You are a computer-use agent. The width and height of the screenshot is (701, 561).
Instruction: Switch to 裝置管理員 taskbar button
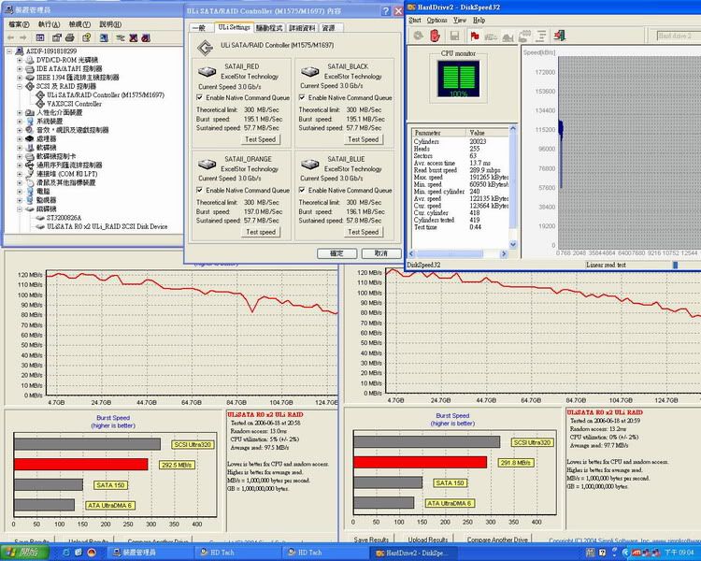[x=150, y=553]
